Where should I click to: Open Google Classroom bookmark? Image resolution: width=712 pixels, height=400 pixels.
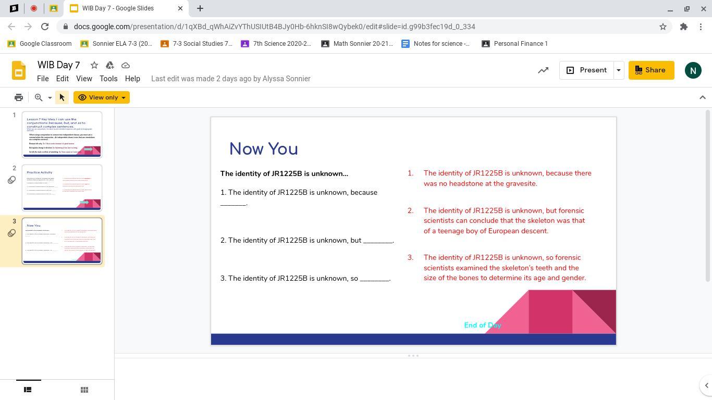[x=40, y=44]
